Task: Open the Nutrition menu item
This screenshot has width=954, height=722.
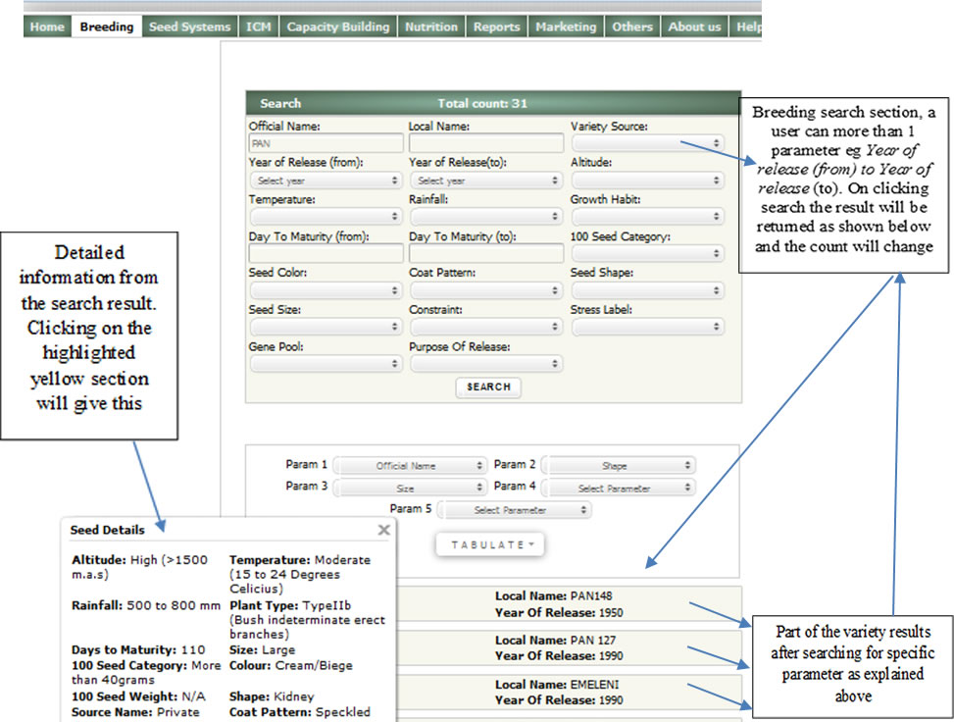Action: (x=430, y=27)
